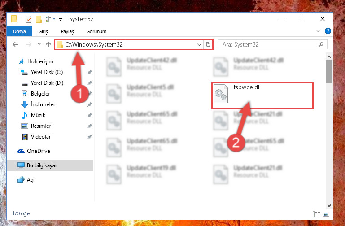The height and width of the screenshot is (226, 345).
Task: Open the Görünüm ribbon tab
Action: (x=96, y=31)
